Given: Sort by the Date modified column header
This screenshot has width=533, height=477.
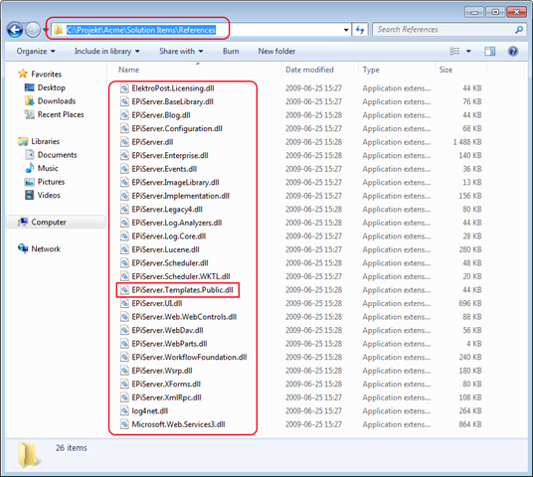Looking at the screenshot, I should tap(309, 70).
